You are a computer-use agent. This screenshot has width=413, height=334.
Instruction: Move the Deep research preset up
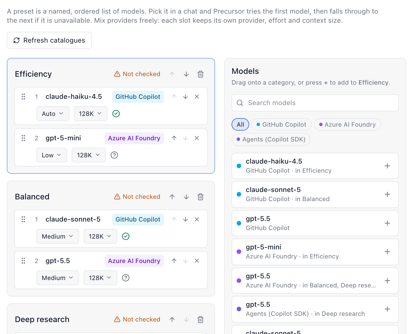[172, 320]
